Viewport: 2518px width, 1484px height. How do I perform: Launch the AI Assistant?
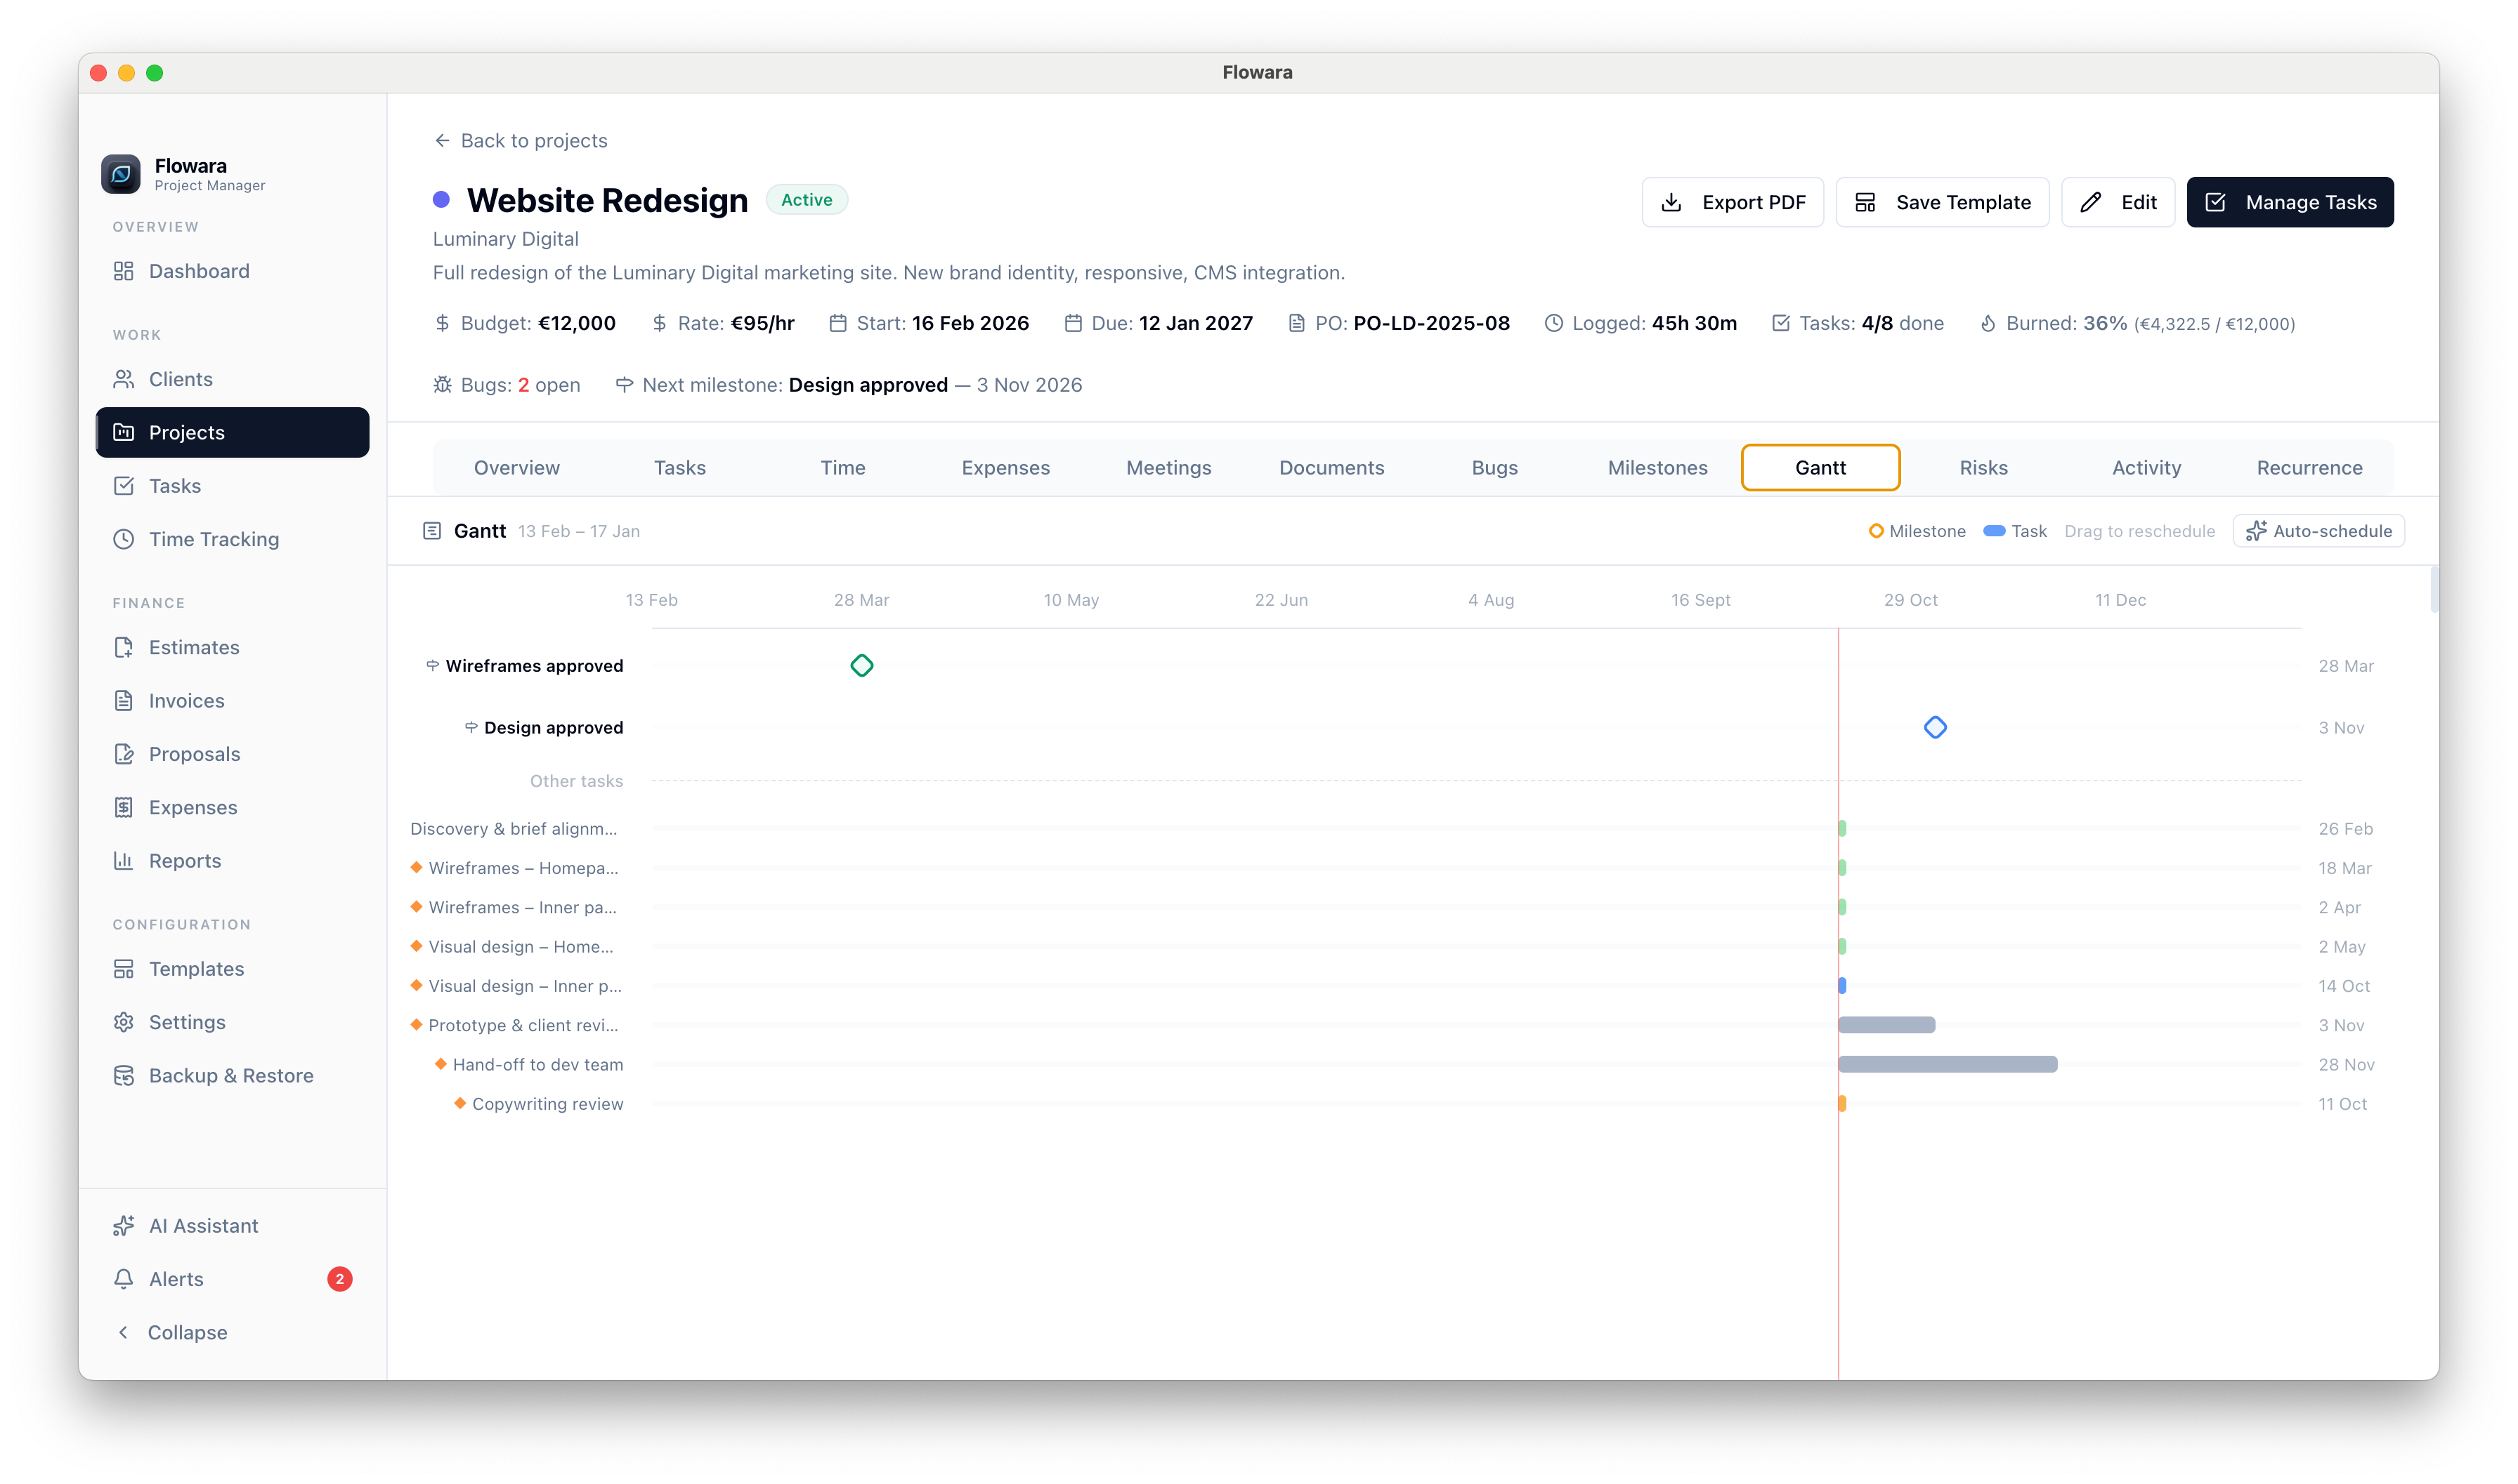pyautogui.click(x=232, y=1226)
